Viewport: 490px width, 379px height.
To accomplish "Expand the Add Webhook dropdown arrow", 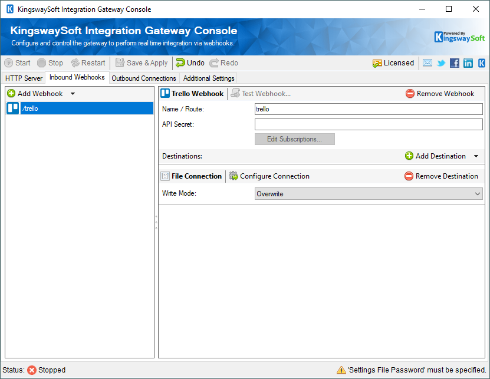I will click(x=73, y=93).
